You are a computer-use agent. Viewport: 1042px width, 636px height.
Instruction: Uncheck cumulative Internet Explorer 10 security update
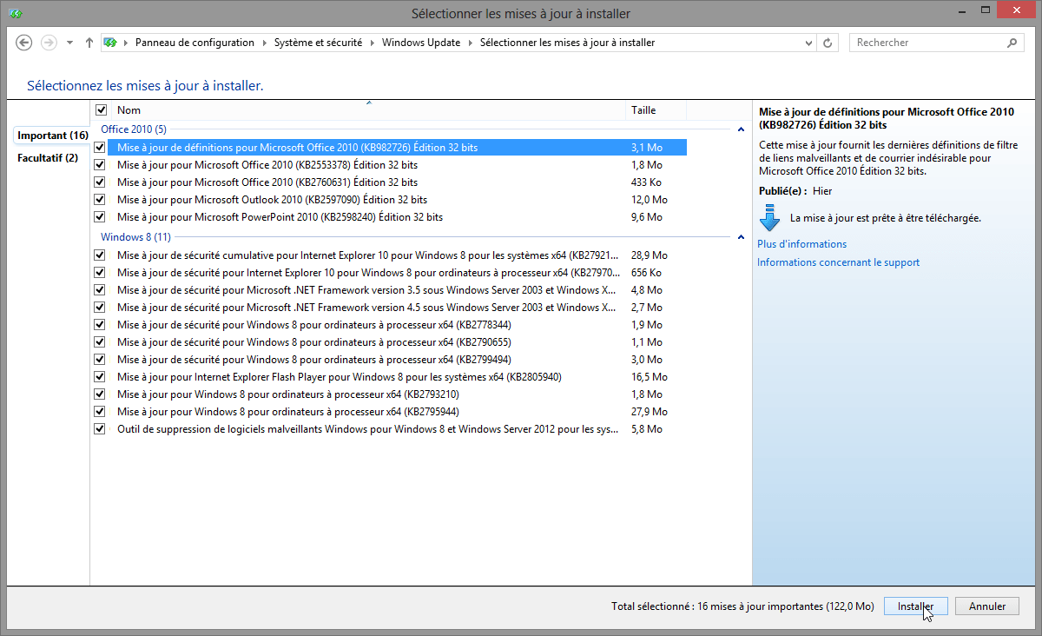click(100, 255)
